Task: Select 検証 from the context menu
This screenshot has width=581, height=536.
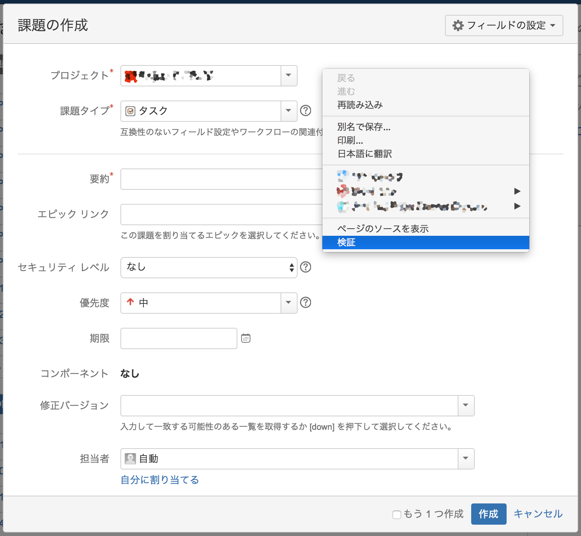Action: click(x=346, y=242)
